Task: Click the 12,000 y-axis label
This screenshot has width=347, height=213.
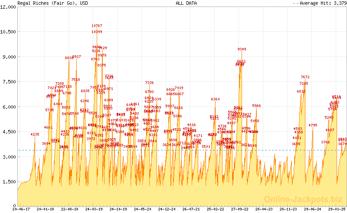Action: (9, 7)
